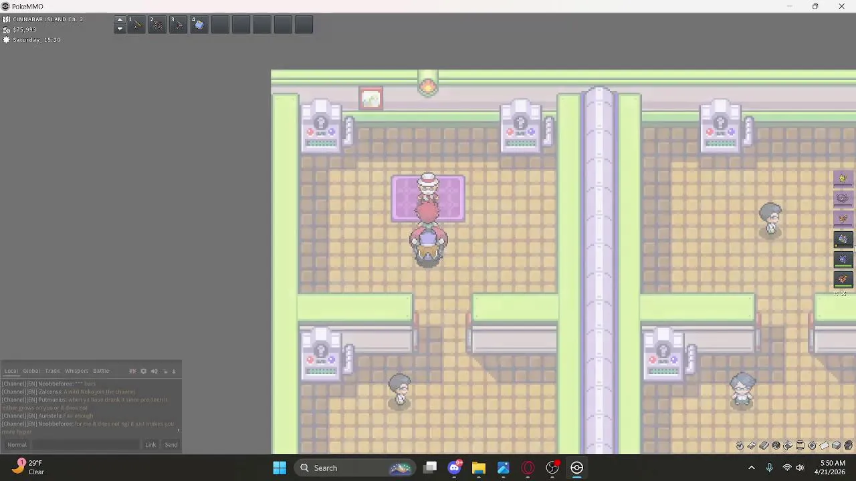
Task: Select the first party Pokémon slot
Action: point(843,178)
